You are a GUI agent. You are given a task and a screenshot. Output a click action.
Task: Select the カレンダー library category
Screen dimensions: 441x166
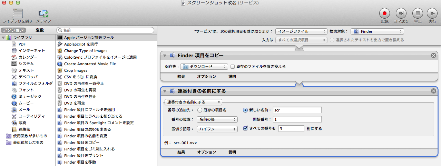click(28, 57)
